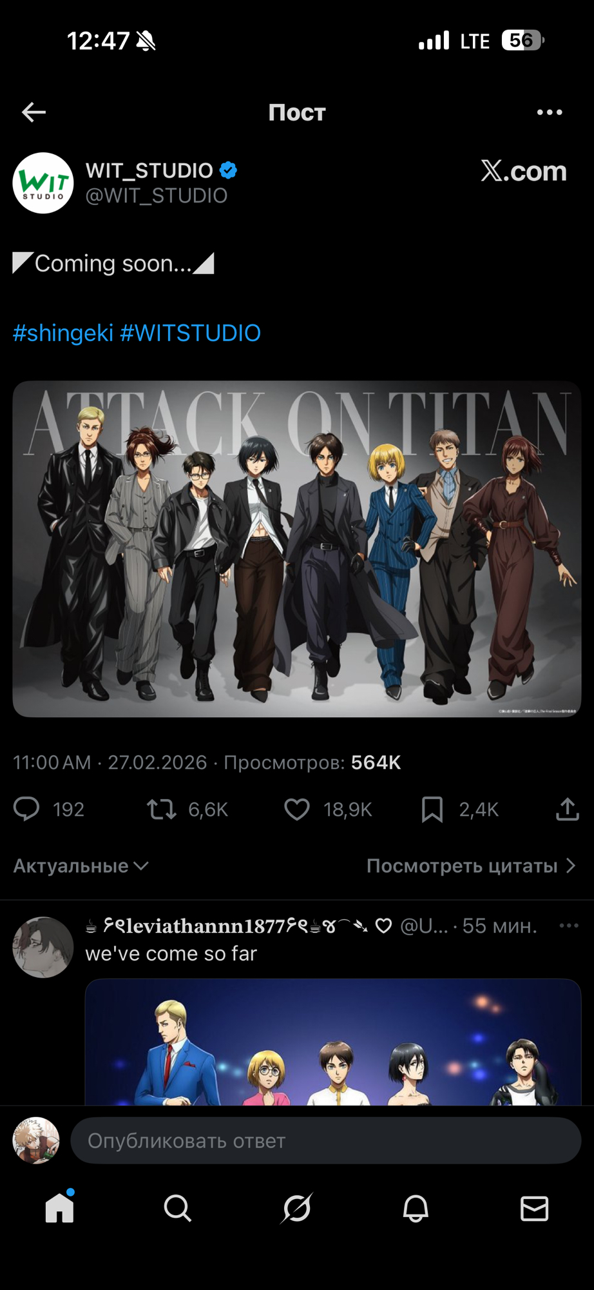Tap the back arrow icon

(x=34, y=112)
